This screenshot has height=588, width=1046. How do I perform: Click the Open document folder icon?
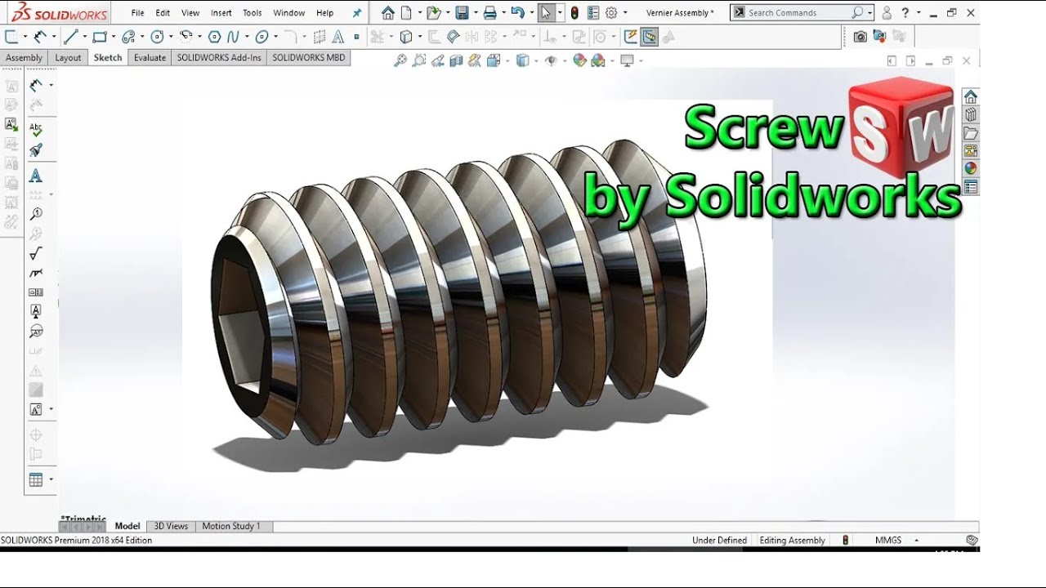pyautogui.click(x=433, y=12)
